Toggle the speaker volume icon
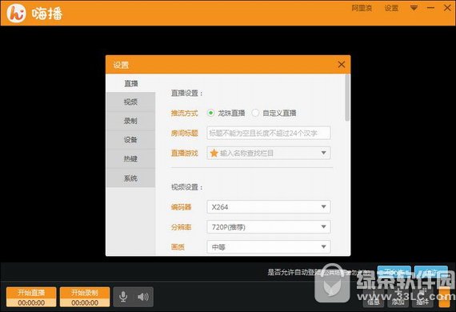Screen dimensions: 456x312 (142, 297)
